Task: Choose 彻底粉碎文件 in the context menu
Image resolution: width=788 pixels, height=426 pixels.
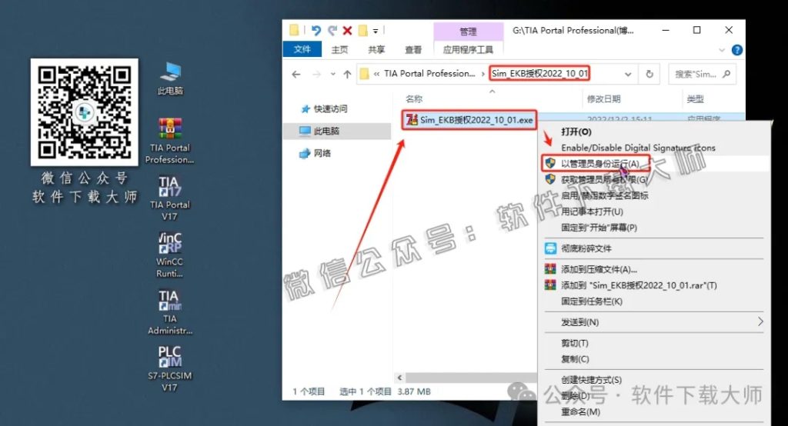Action: 586,248
